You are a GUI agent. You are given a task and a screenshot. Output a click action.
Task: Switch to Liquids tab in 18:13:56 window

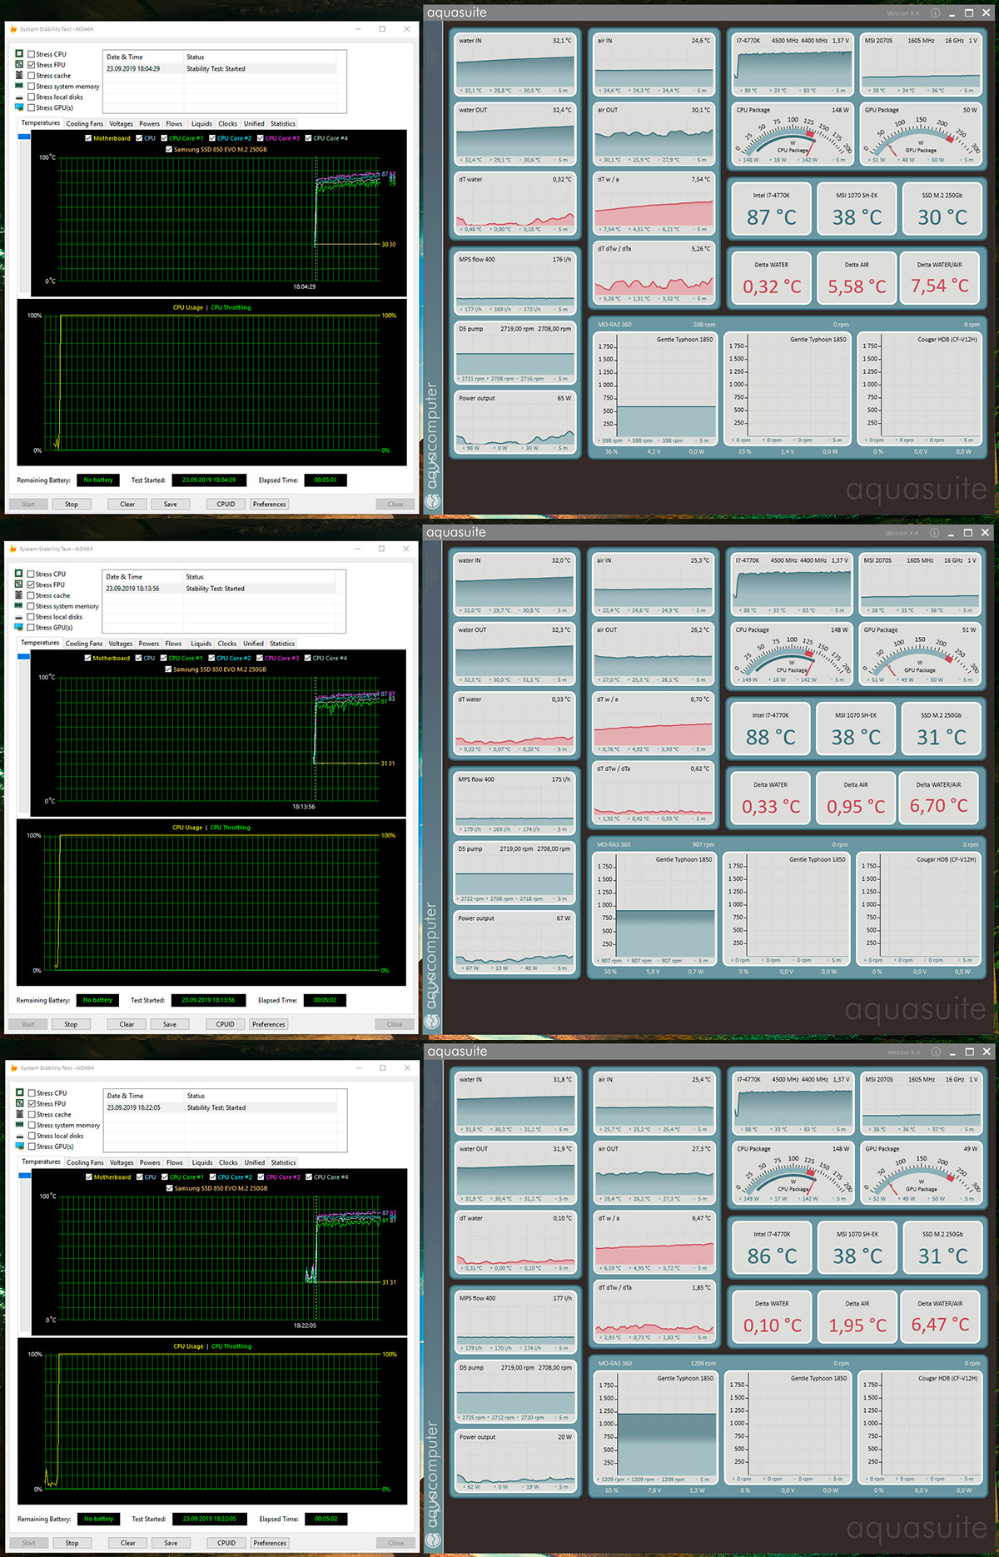tap(201, 644)
